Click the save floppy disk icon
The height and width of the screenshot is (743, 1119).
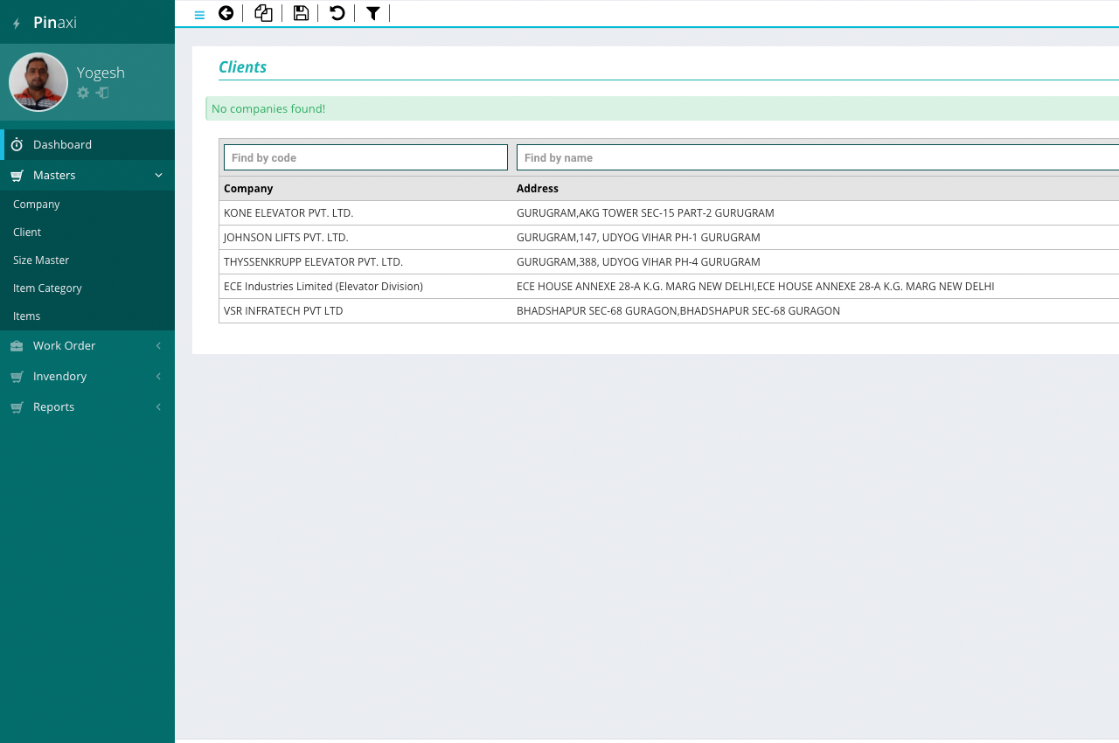point(301,13)
